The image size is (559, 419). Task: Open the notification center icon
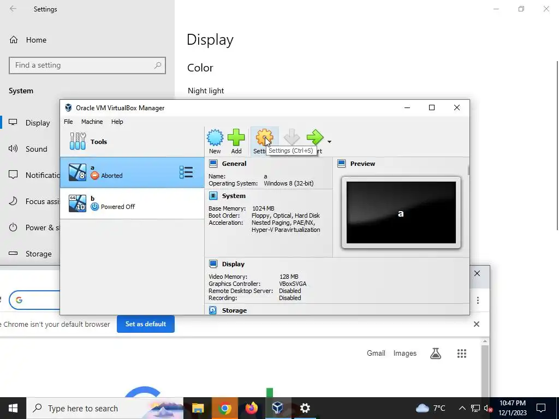pyautogui.click(x=541, y=408)
